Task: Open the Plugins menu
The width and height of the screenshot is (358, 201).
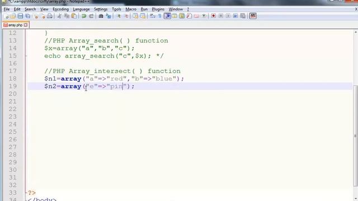Action: click(x=158, y=9)
